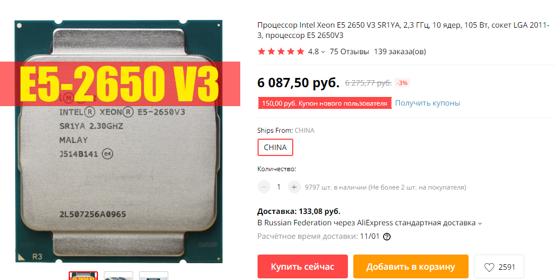Expand the 4.8 rating breakdown chevron

pos(323,52)
